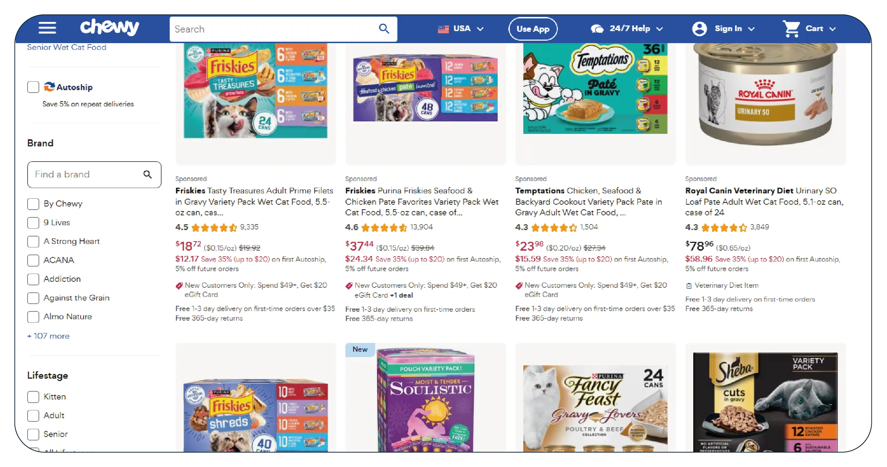Click the Use App button
The height and width of the screenshot is (467, 887).
pyautogui.click(x=533, y=29)
